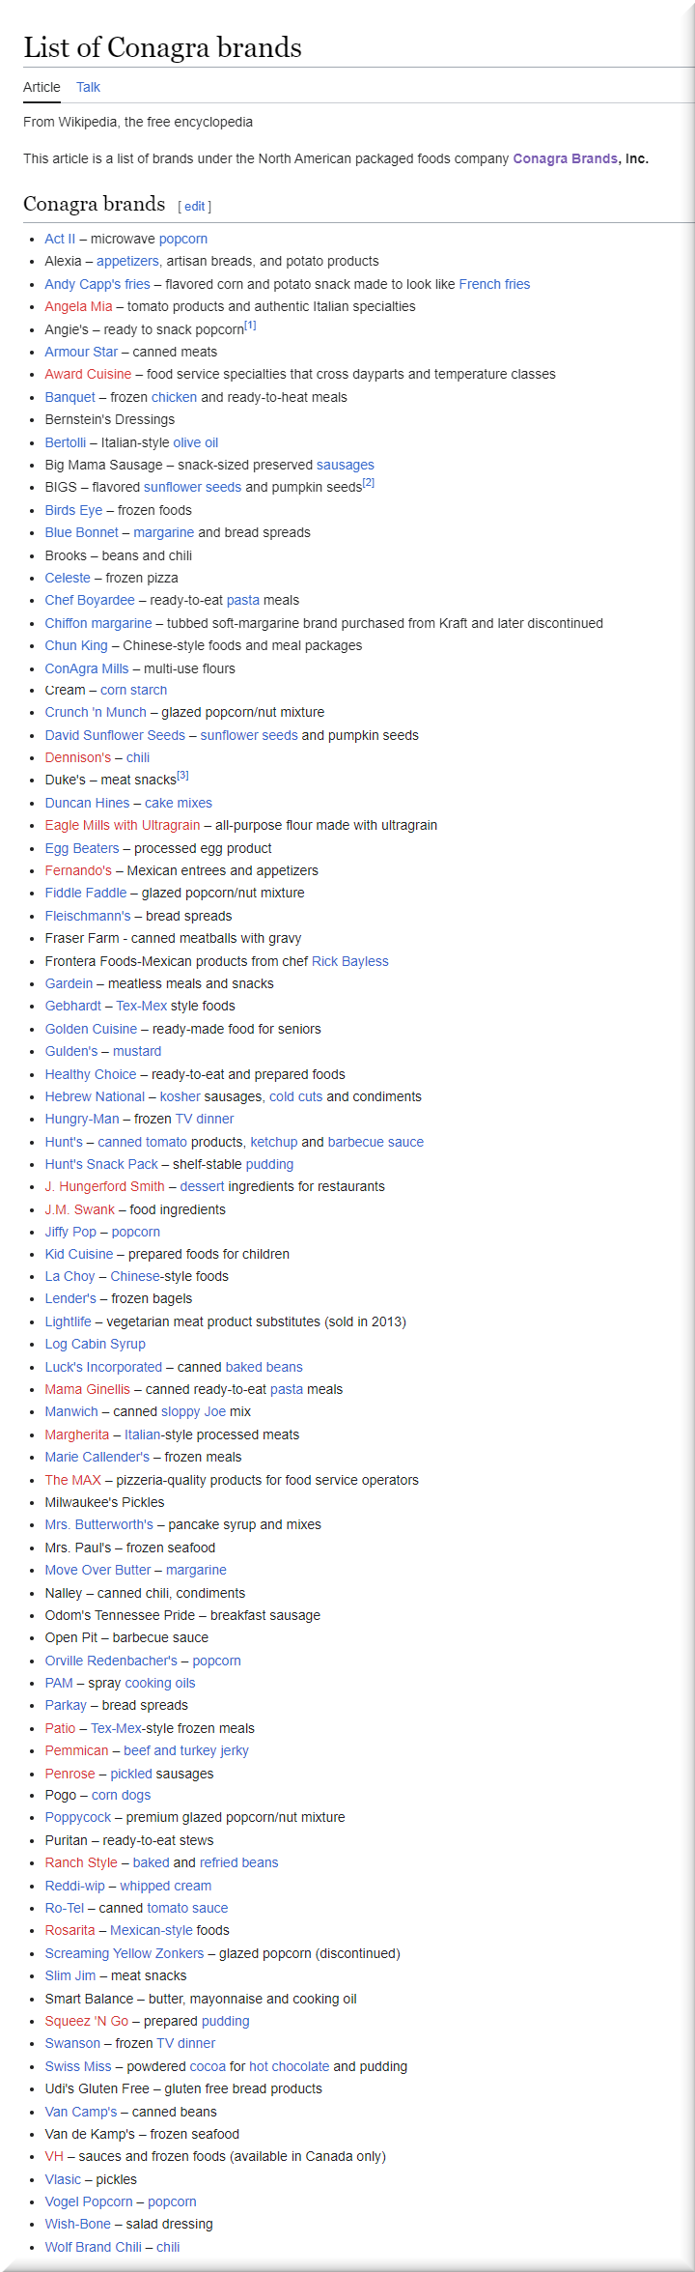Open the Slim Jim link
This screenshot has height=2272, width=695.
tap(71, 1975)
